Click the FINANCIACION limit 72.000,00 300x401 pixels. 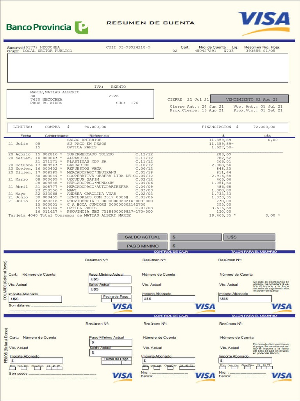264,127
